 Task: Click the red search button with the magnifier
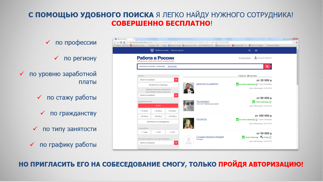(267, 66)
